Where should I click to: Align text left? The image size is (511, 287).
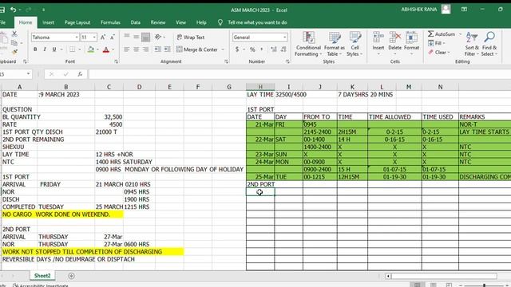(127, 49)
